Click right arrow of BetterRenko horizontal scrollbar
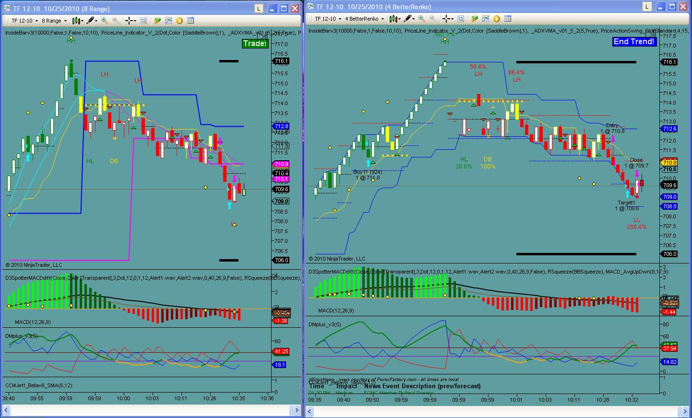692x418 pixels. [x=685, y=411]
